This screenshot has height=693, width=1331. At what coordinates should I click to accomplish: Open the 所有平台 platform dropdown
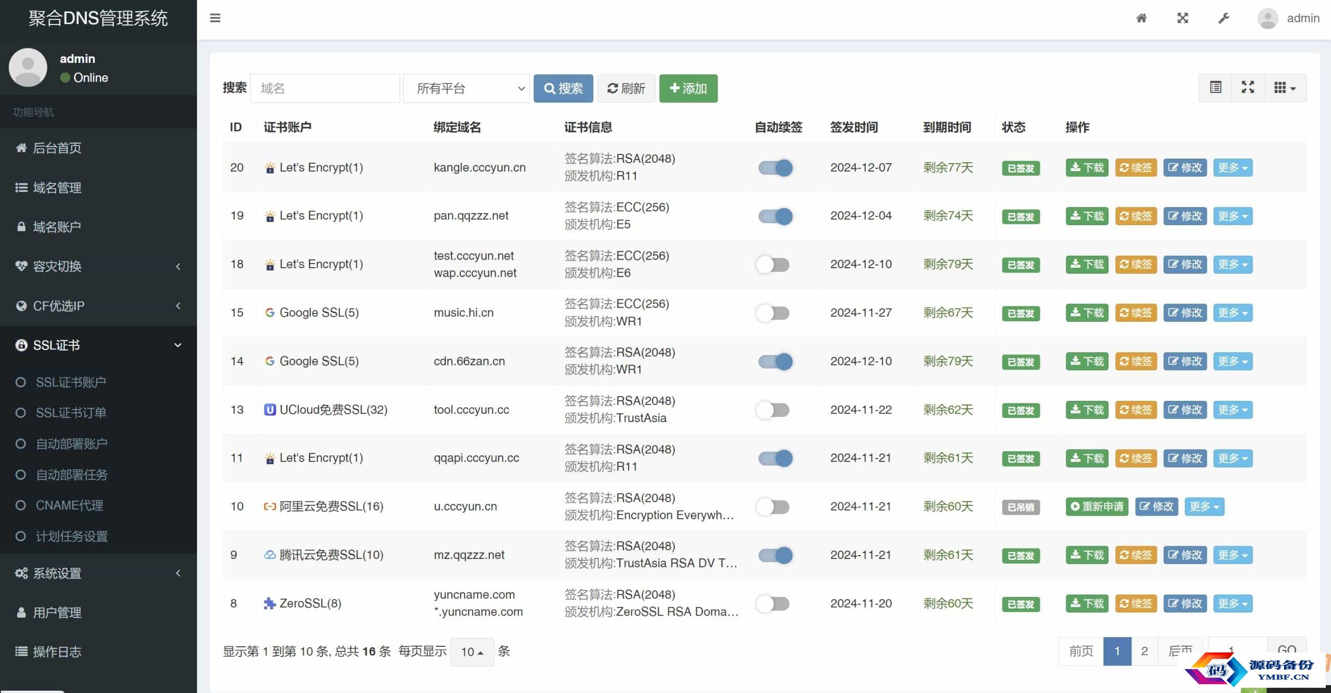[466, 88]
